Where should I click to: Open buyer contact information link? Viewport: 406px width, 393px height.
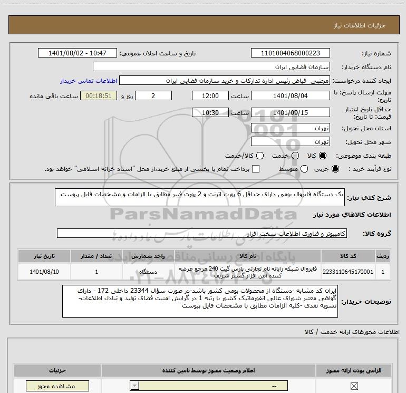pyautogui.click(x=89, y=81)
